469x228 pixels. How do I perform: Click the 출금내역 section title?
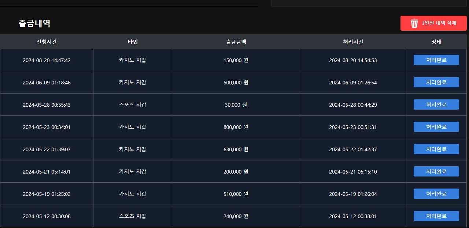(x=34, y=24)
